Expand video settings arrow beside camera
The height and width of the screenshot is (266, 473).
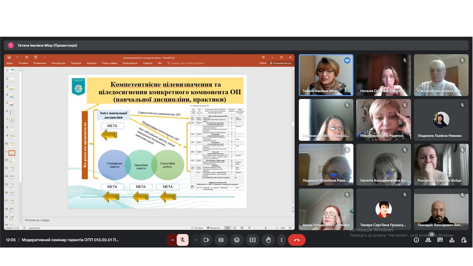click(x=196, y=240)
